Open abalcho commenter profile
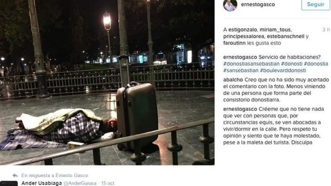The width and height of the screenshot is (331, 186). pos(233,80)
